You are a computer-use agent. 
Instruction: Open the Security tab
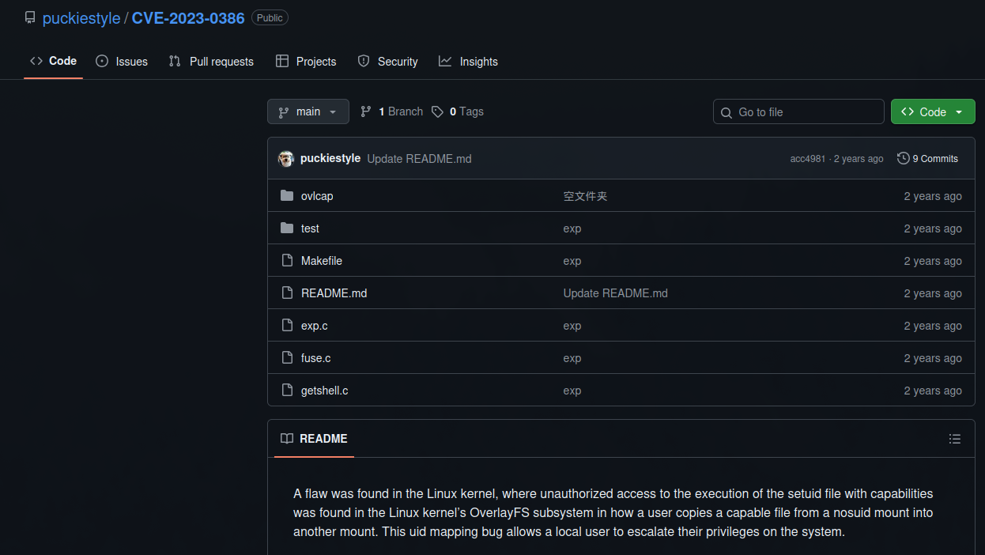pos(387,62)
